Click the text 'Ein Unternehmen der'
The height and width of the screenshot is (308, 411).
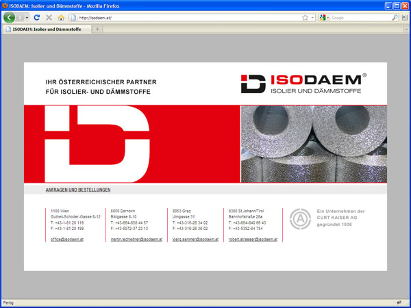(340, 211)
